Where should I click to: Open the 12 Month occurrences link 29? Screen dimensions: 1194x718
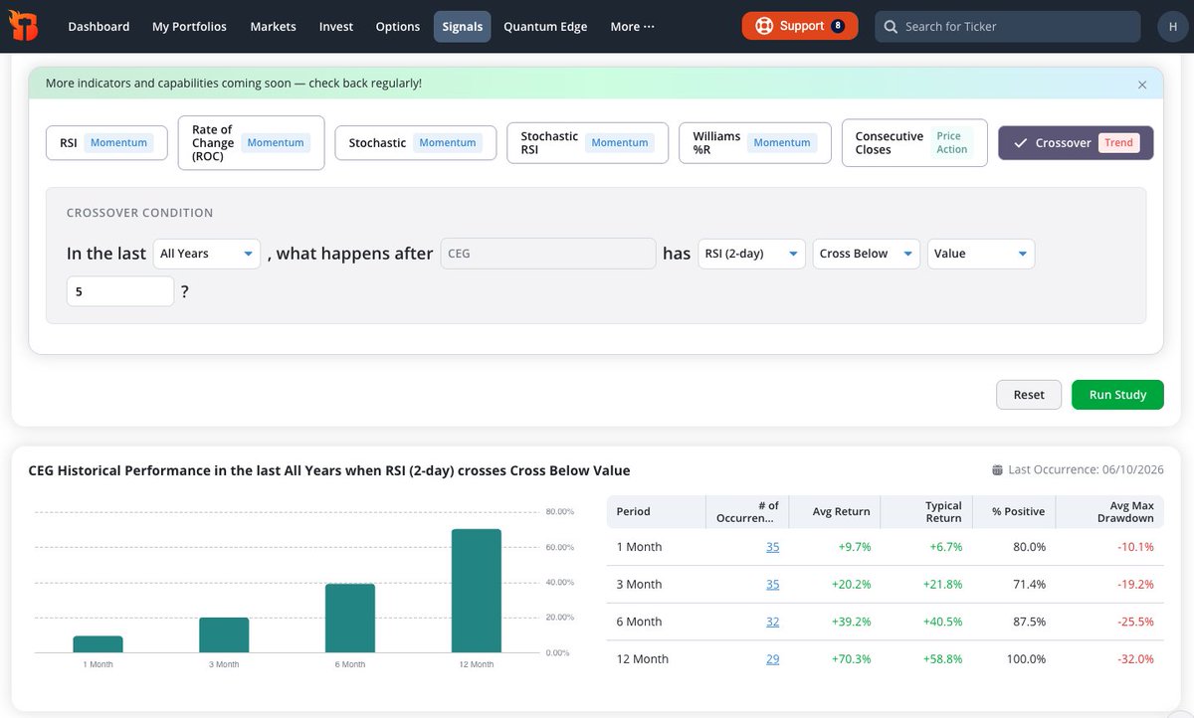(773, 659)
